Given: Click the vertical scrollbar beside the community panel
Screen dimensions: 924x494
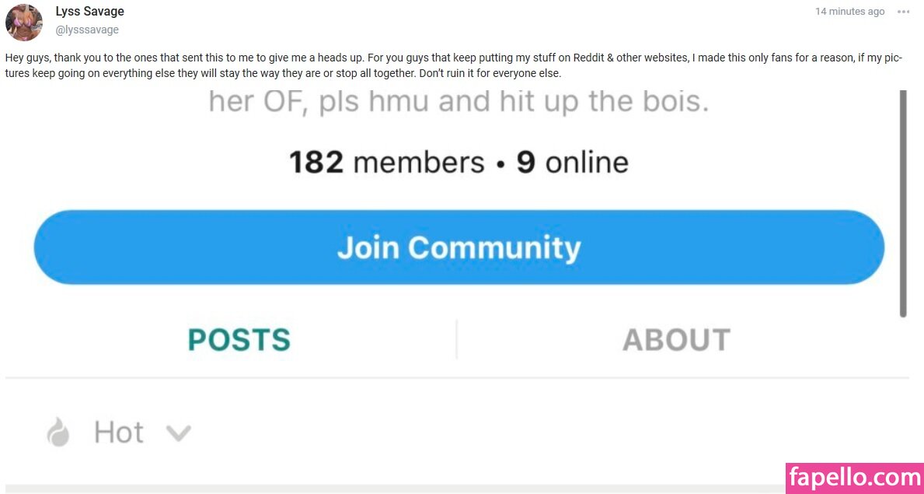Looking at the screenshot, I should click(903, 204).
